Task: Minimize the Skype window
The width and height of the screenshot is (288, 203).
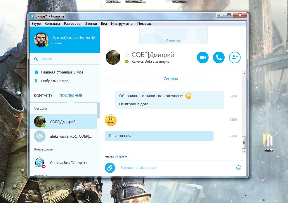Action: 221,15
